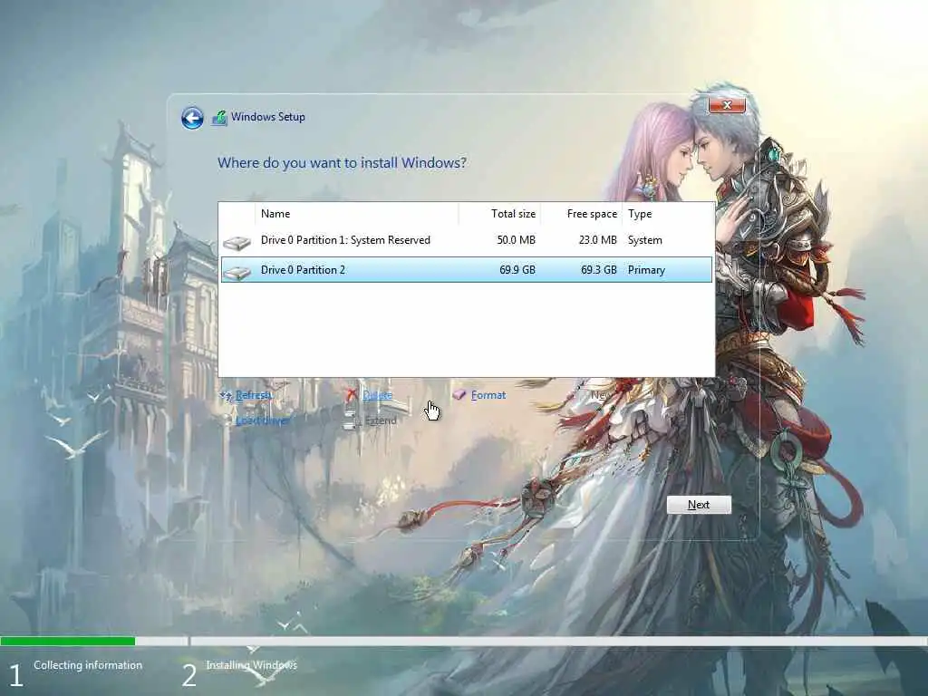This screenshot has width=928, height=696.
Task: Click the Extend partition icon
Action: click(x=351, y=420)
